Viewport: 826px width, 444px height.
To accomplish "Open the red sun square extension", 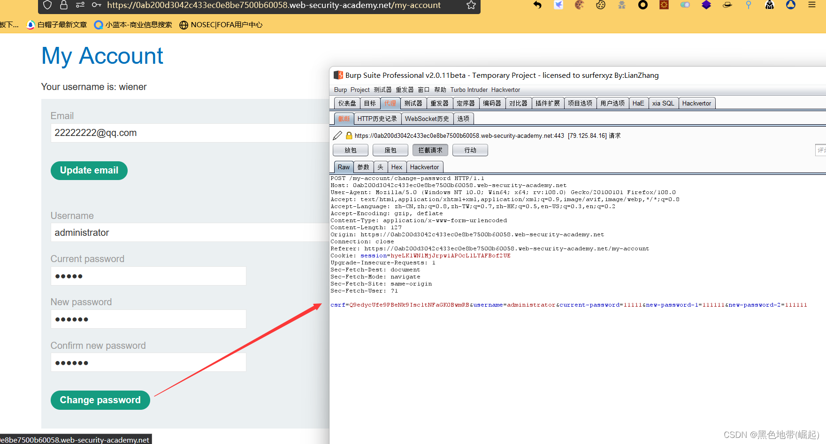I will click(x=664, y=5).
